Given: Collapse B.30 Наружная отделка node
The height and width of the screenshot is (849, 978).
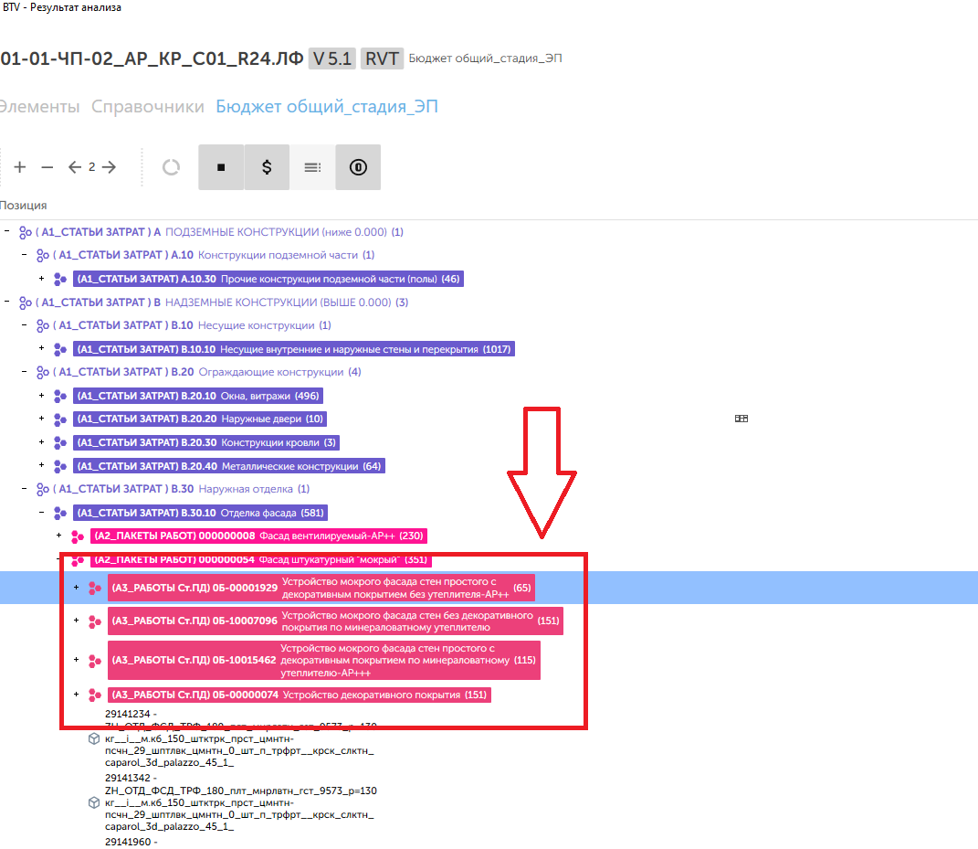Looking at the screenshot, I should tap(25, 488).
